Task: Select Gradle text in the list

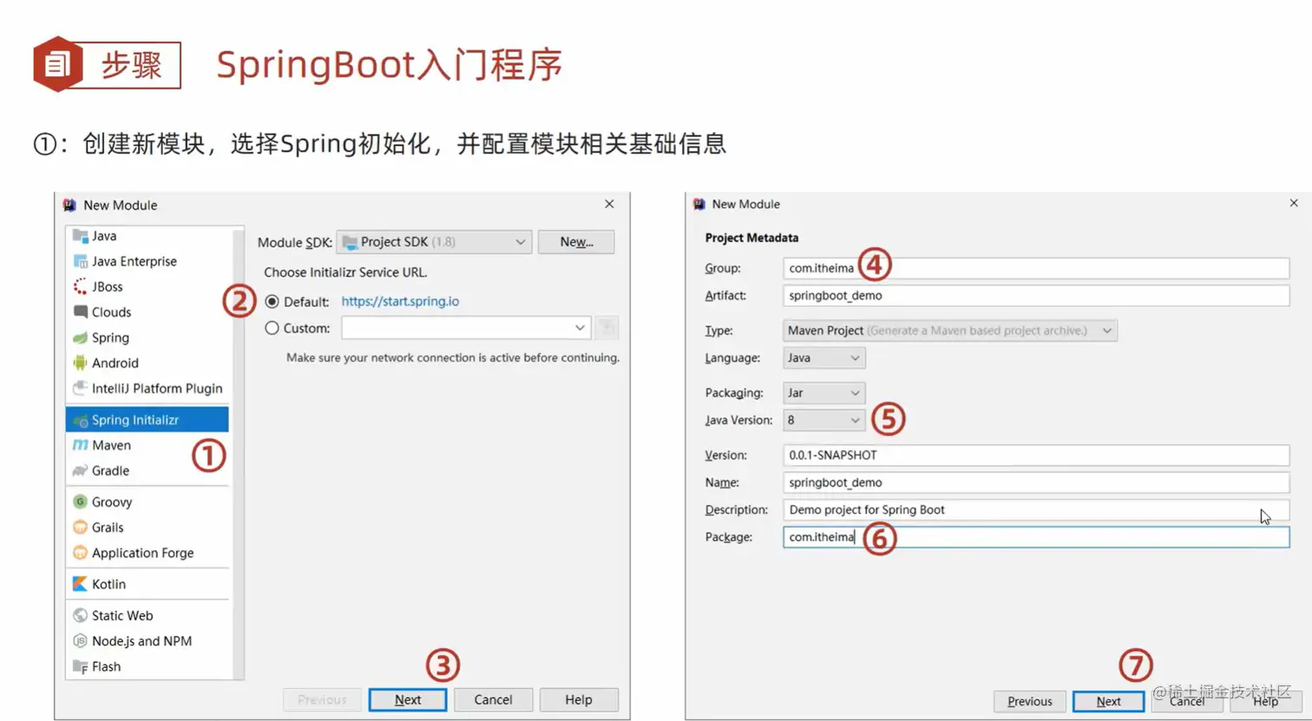Action: click(110, 470)
